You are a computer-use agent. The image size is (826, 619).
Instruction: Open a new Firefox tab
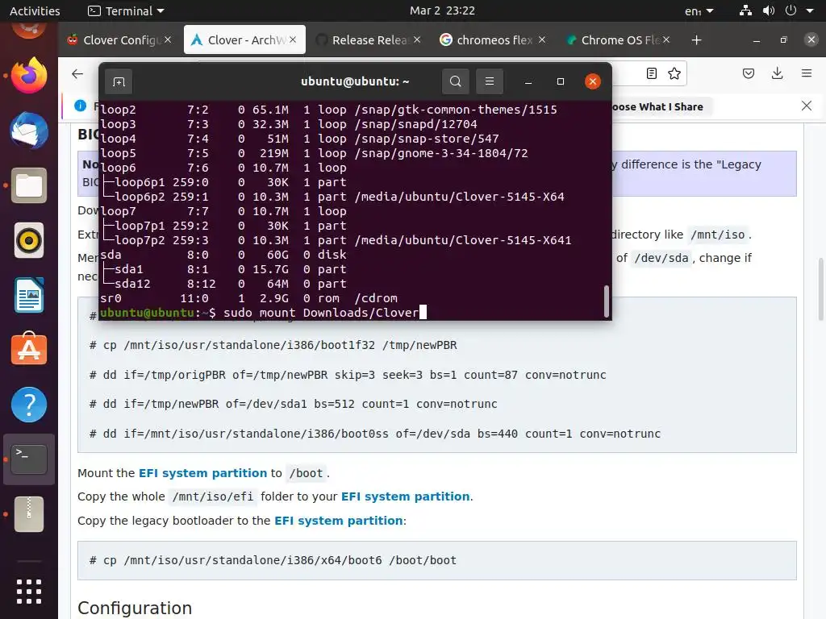[696, 40]
